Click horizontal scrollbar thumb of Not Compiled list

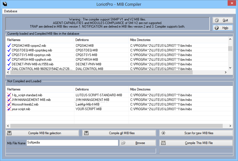[116, 126]
